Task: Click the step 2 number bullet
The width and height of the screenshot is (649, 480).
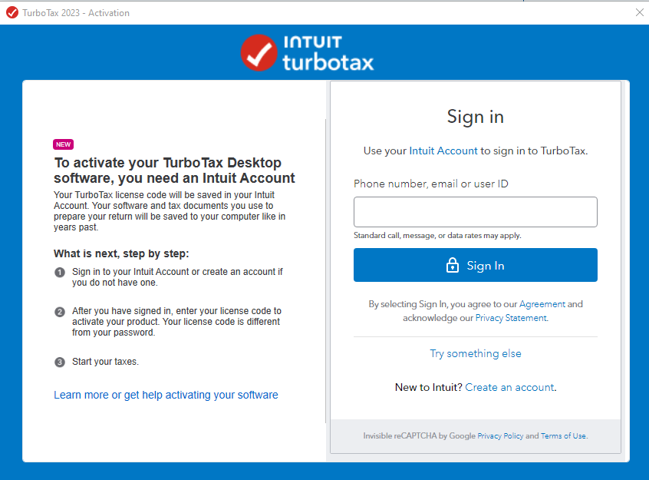Action: [60, 312]
